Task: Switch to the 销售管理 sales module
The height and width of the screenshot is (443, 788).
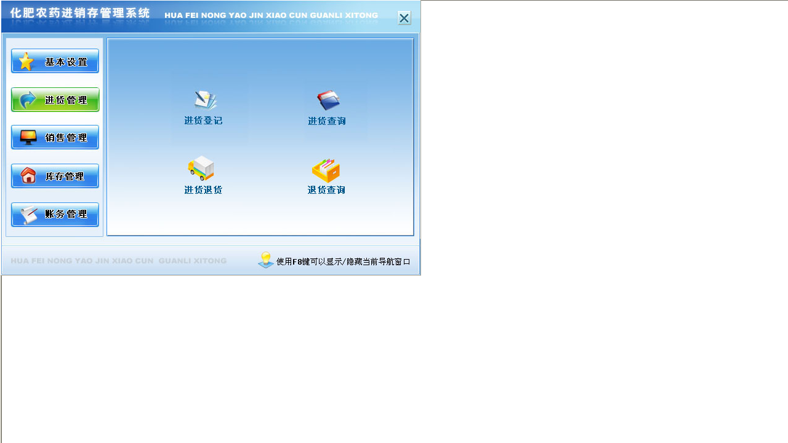Action: coord(55,137)
